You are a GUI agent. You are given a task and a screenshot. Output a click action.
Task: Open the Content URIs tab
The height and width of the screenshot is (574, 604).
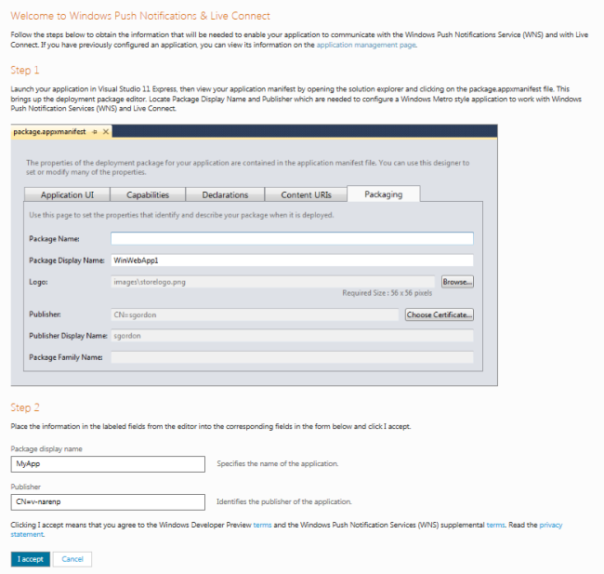tap(306, 194)
